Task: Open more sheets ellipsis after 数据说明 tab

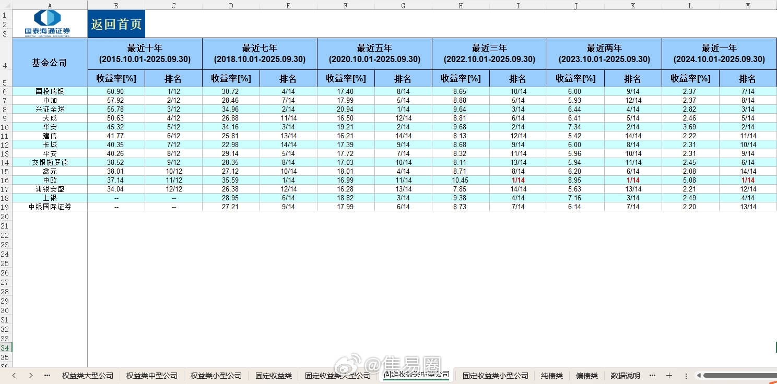Action: 652,375
